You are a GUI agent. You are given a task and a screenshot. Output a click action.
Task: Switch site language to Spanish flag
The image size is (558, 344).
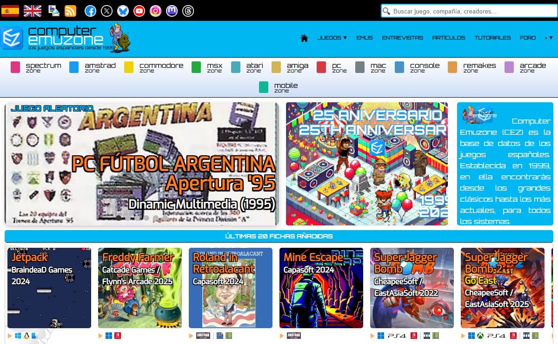click(x=10, y=11)
